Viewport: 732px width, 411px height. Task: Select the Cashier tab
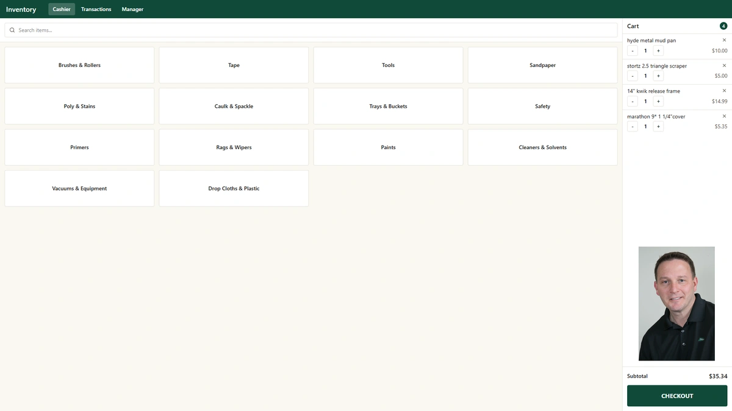[62, 9]
